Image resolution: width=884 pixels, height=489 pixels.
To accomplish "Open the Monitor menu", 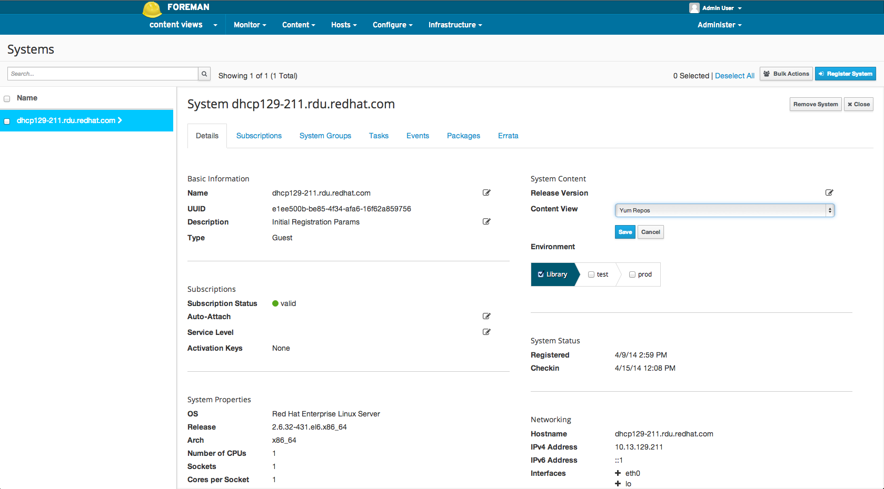I will [x=250, y=25].
